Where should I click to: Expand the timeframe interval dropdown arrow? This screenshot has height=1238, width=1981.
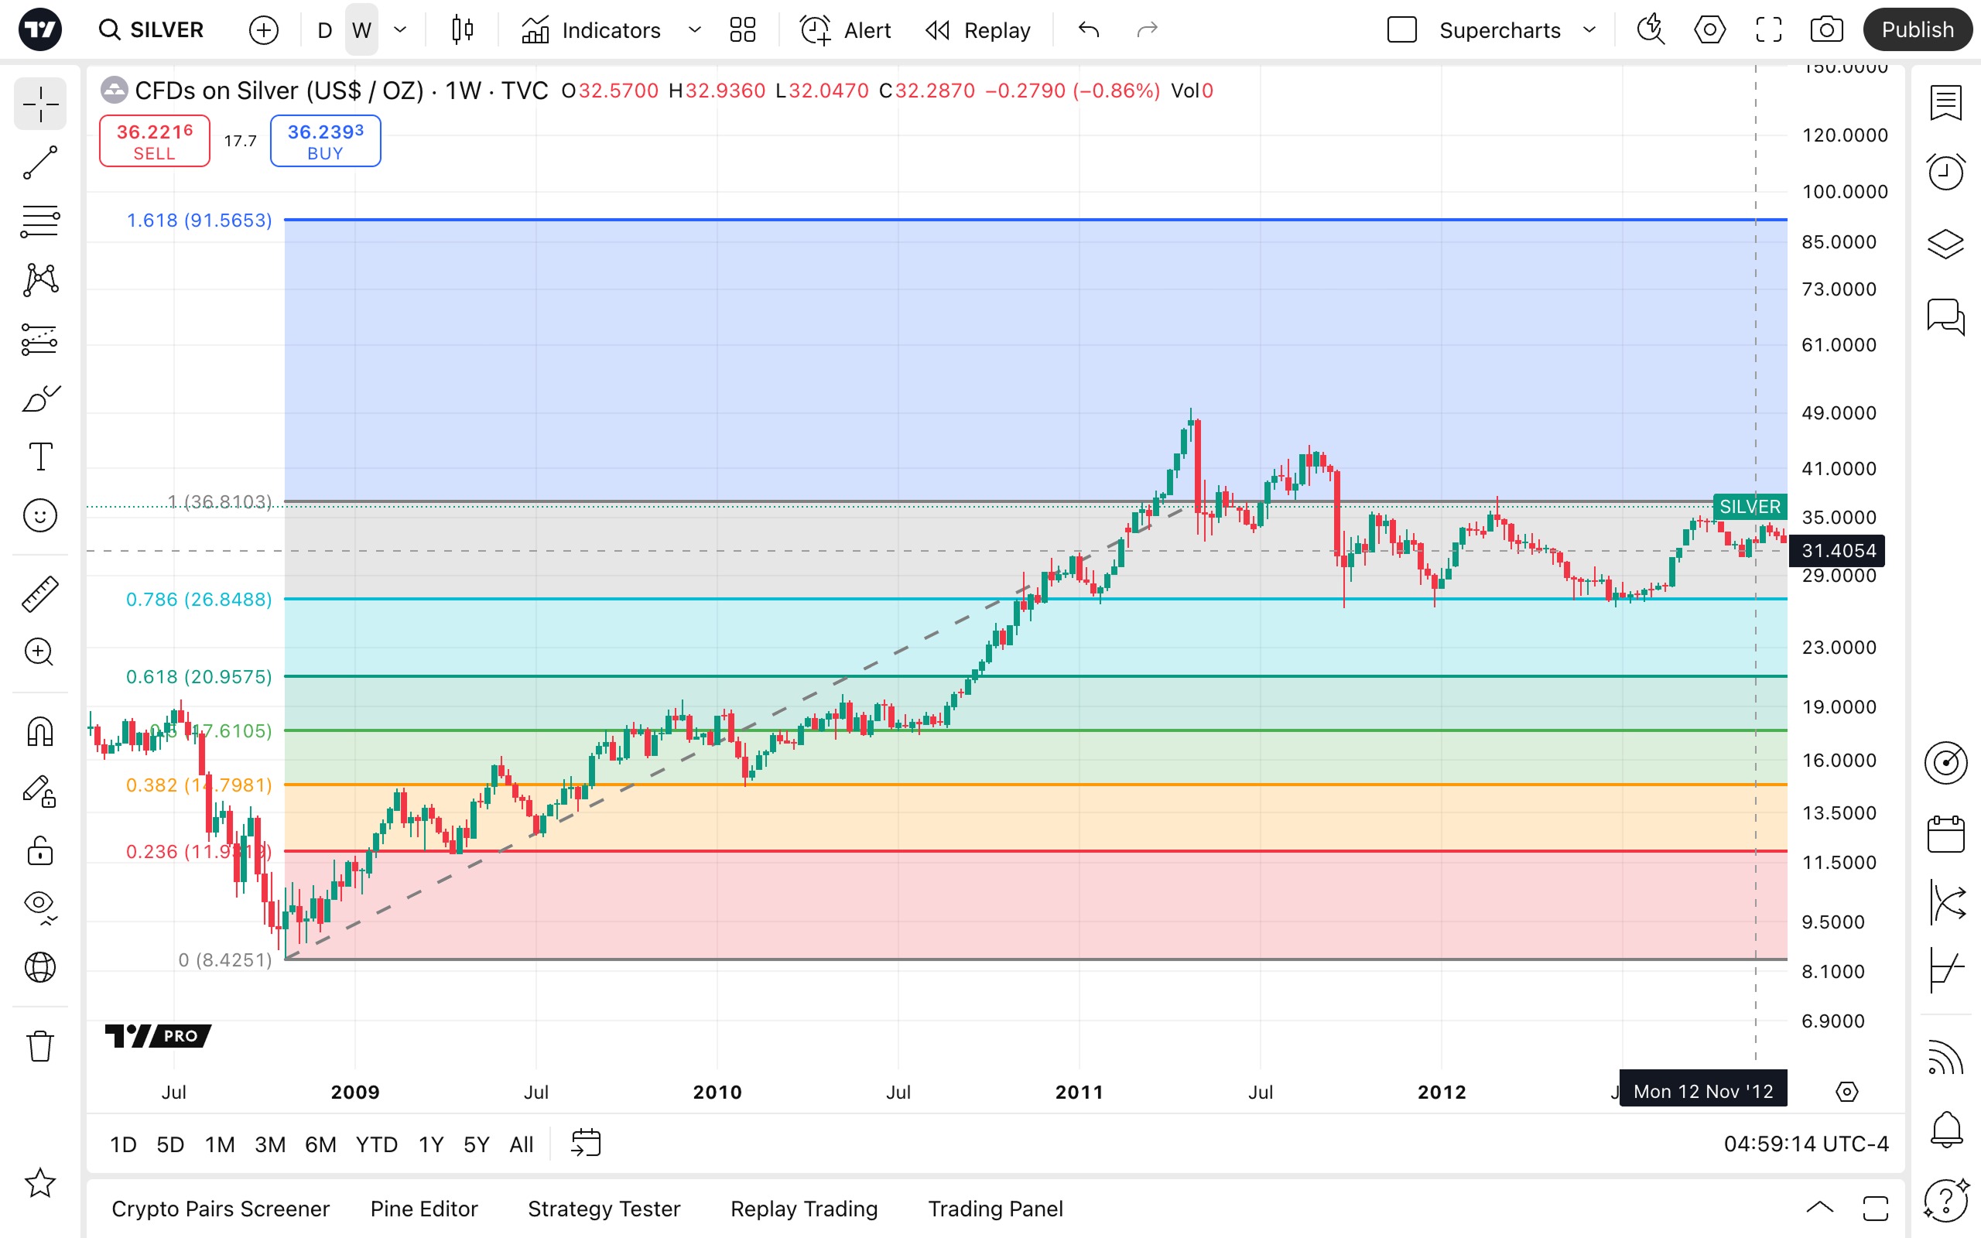coord(400,30)
